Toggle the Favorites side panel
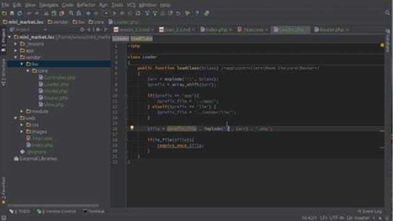This screenshot has height=221, width=393. (3, 191)
